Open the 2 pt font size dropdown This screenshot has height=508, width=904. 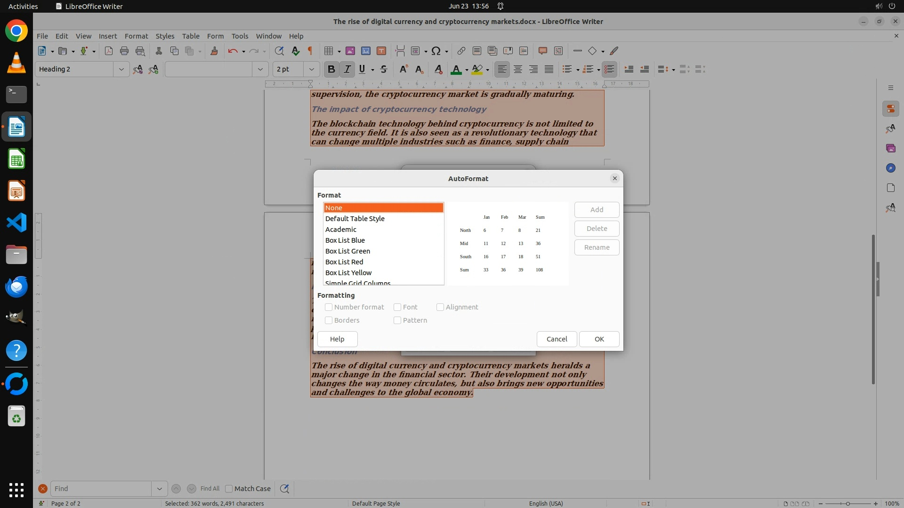(311, 69)
